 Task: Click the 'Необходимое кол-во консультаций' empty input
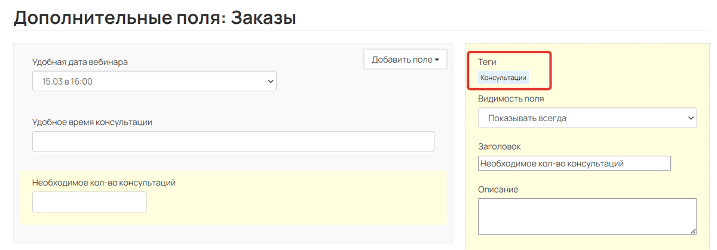pos(89,202)
